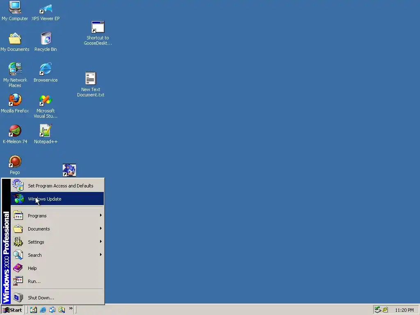Select the Browservice shortcut icon
The width and height of the screenshot is (420, 315).
tap(46, 72)
